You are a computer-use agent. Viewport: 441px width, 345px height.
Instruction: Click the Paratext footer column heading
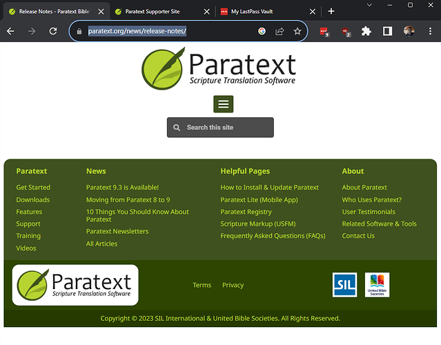pos(32,171)
